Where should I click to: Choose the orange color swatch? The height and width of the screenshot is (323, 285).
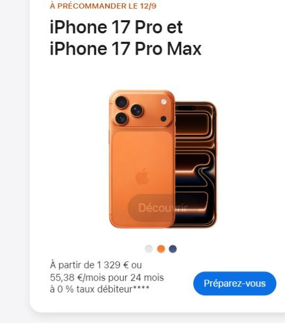point(161,249)
